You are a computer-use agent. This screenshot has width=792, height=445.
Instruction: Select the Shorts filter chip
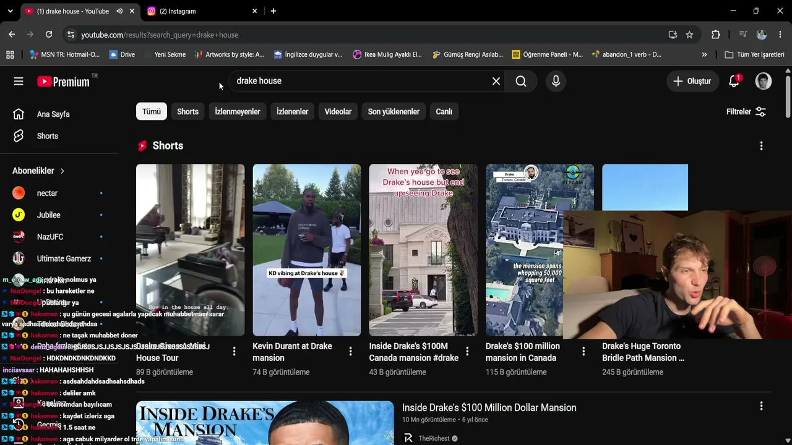(187, 112)
